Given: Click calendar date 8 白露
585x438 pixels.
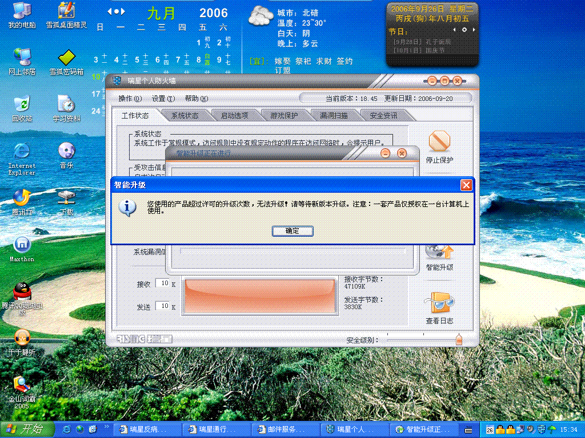Looking at the screenshot, I should tap(203, 59).
